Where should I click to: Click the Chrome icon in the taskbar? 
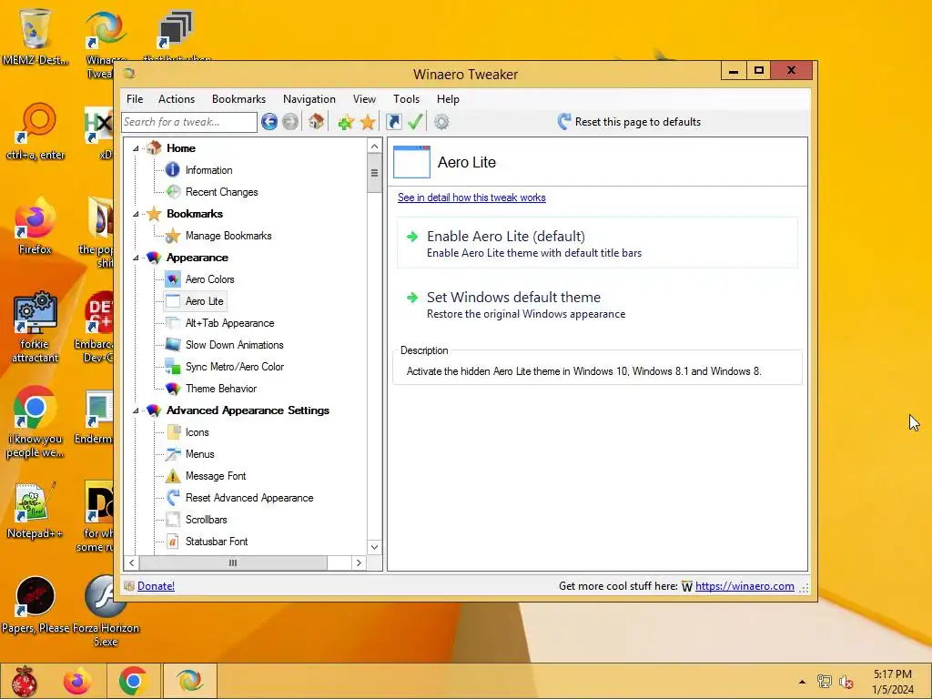click(133, 681)
